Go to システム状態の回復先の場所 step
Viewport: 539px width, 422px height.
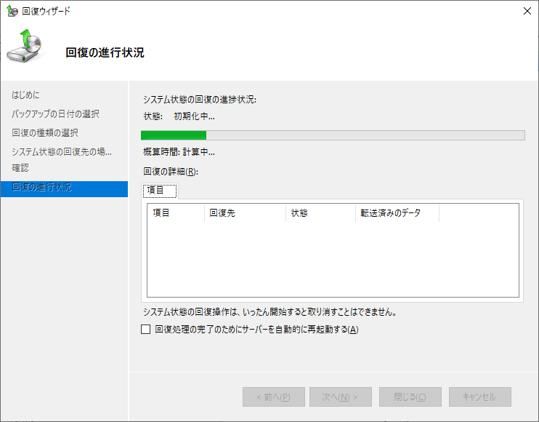[62, 151]
